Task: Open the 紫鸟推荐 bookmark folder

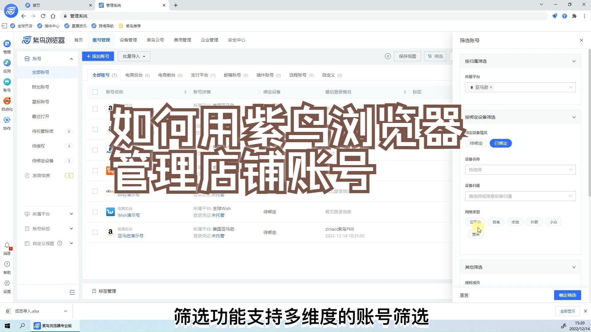Action: click(130, 26)
